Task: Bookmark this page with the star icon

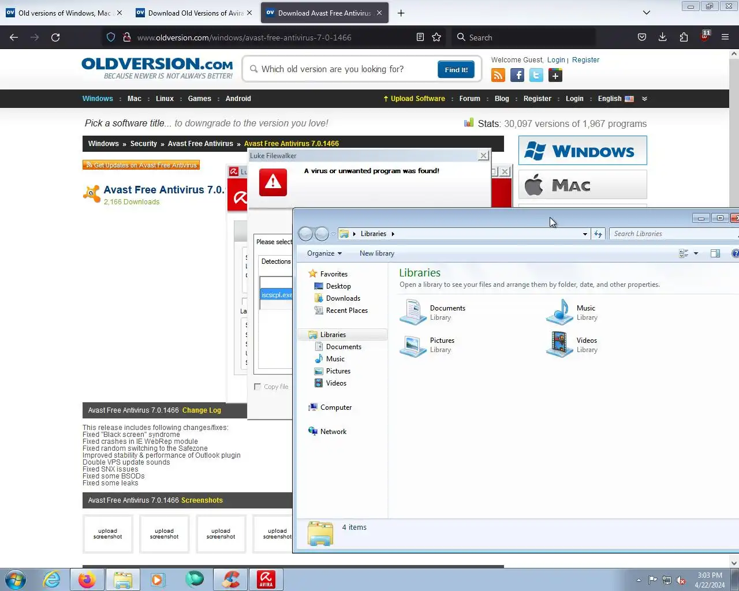Action: [436, 38]
